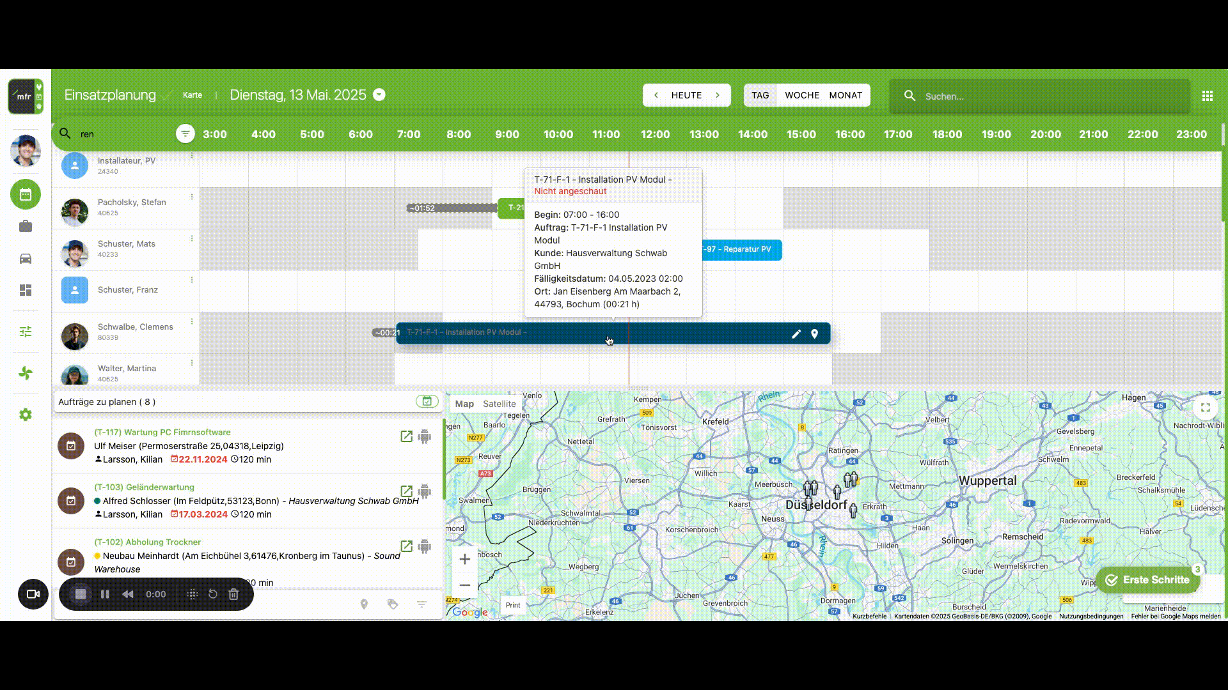
Task: Click the Android robot icon for T-117
Action: coord(425,436)
